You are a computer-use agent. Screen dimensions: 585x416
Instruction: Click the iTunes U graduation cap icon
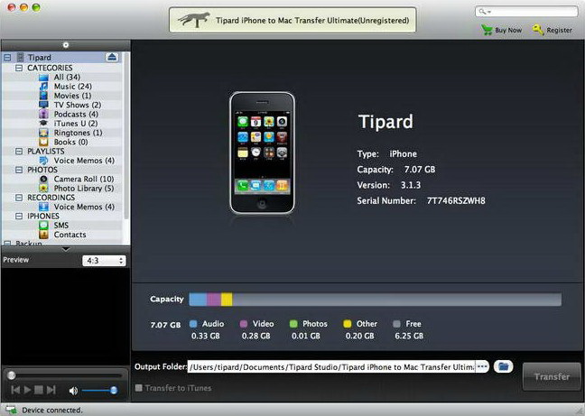coord(43,124)
